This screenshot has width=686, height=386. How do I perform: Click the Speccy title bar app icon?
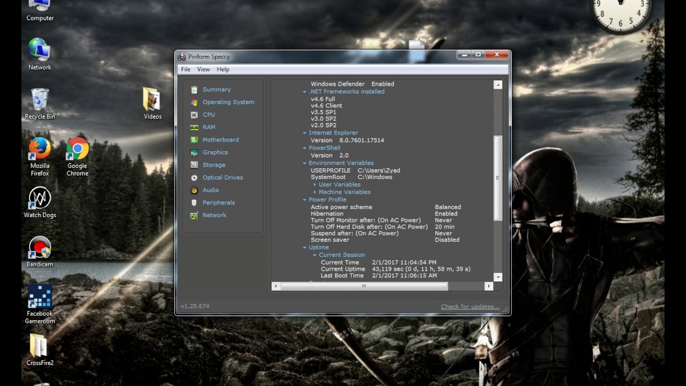[x=182, y=57]
